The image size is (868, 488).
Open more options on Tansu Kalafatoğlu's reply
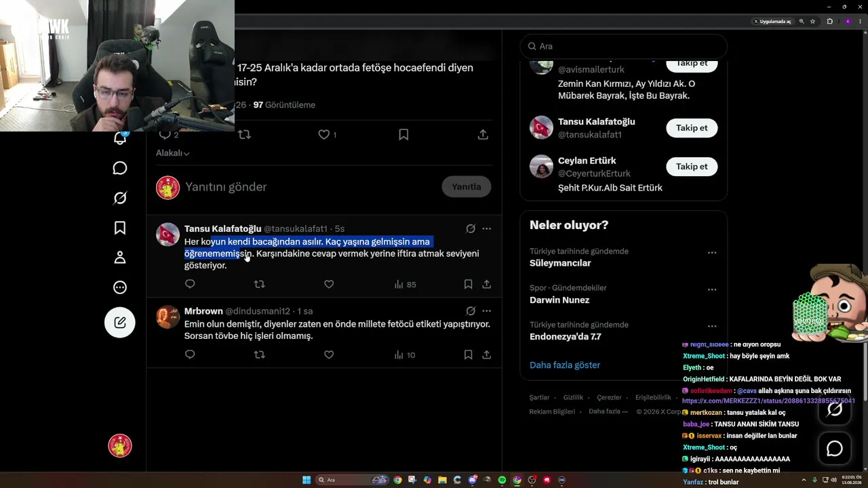coord(486,229)
